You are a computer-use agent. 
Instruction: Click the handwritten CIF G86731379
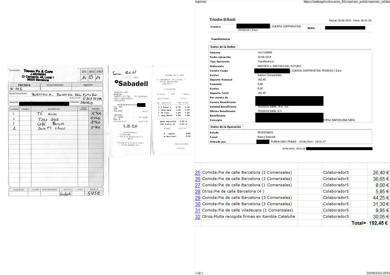(x=92, y=99)
